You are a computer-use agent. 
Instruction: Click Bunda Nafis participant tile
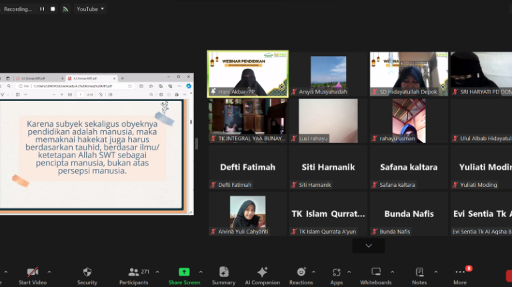tap(409, 214)
